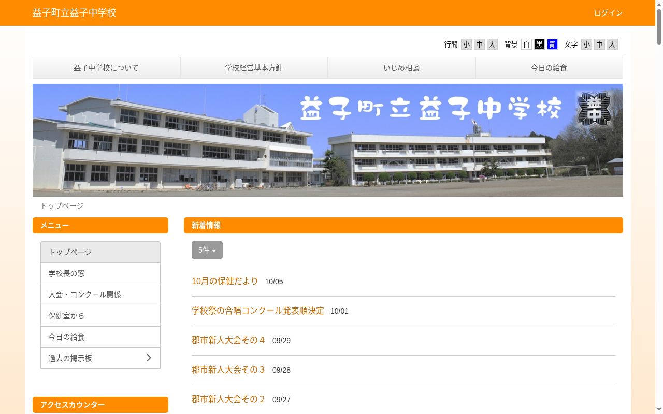Select トップページ in the side menu

(x=100, y=252)
